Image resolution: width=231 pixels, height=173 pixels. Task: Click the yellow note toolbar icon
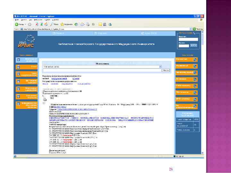click(x=100, y=24)
